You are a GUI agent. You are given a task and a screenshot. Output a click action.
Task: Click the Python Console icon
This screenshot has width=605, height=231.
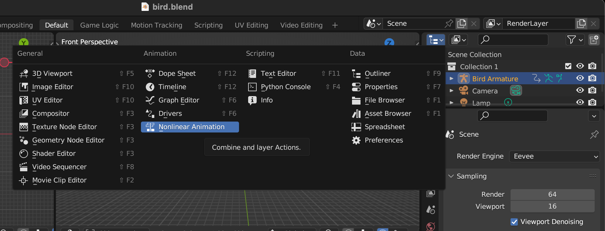click(252, 87)
